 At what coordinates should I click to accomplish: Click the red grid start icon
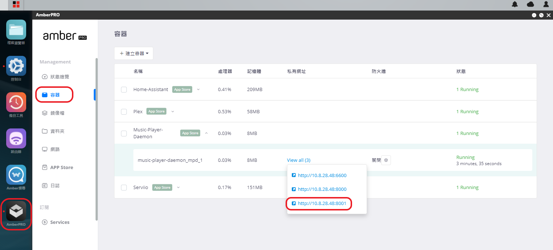[x=16, y=5]
